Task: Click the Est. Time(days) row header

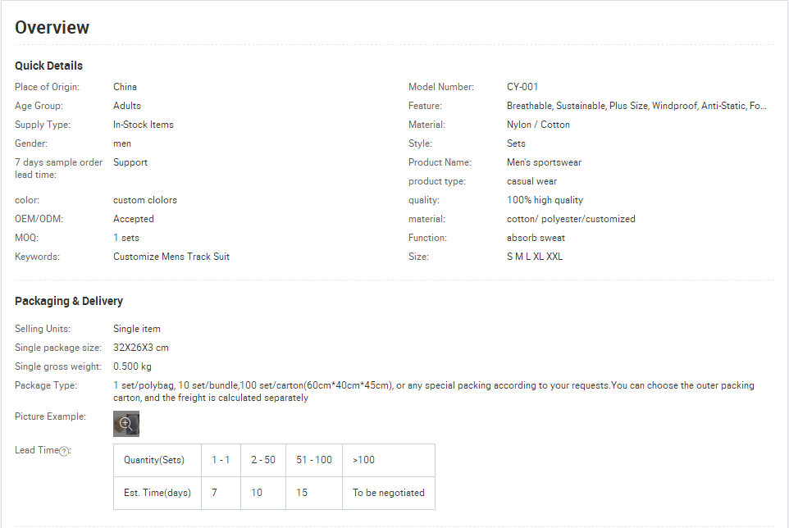Action: [157, 493]
